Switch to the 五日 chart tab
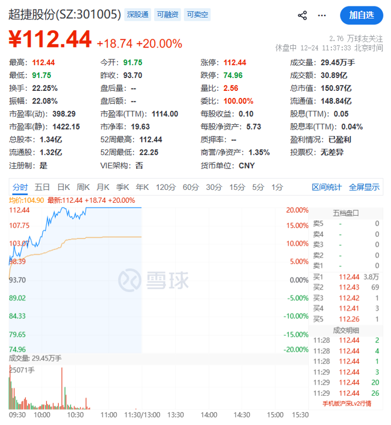 click(x=42, y=187)
